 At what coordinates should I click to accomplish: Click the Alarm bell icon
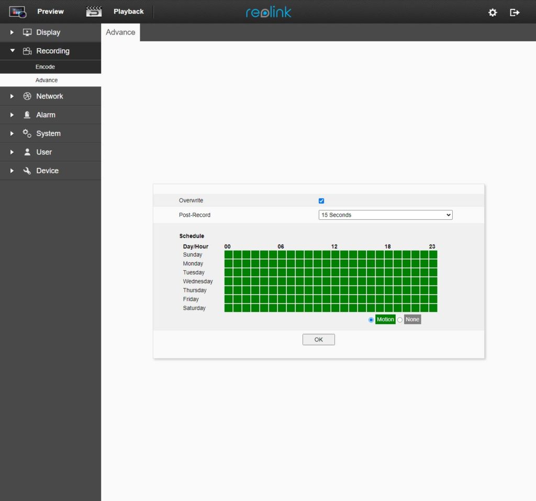pos(27,115)
